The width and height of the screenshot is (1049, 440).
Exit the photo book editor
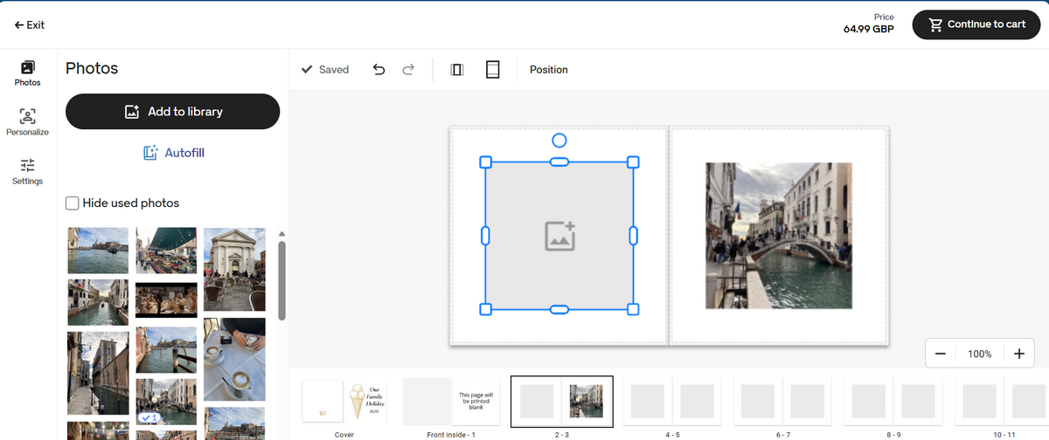click(x=30, y=24)
